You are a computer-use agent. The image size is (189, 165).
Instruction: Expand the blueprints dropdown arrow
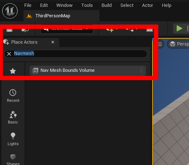click(x=137, y=29)
